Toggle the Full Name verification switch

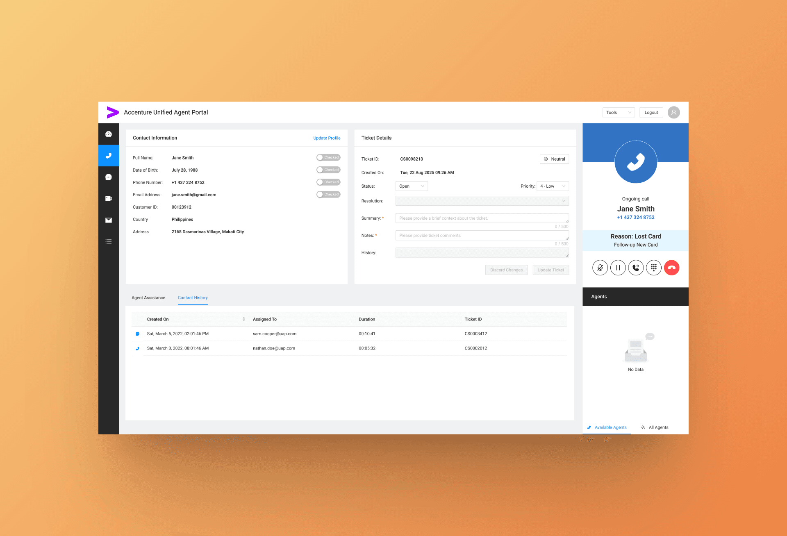coord(328,157)
